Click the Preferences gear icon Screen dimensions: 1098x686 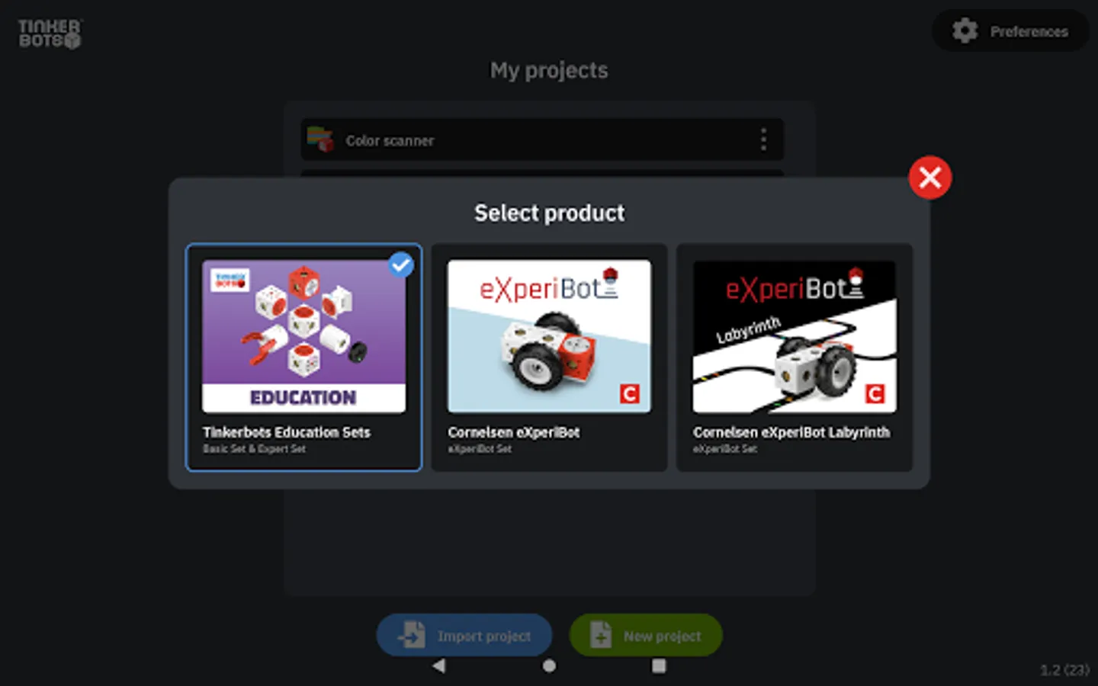click(965, 31)
